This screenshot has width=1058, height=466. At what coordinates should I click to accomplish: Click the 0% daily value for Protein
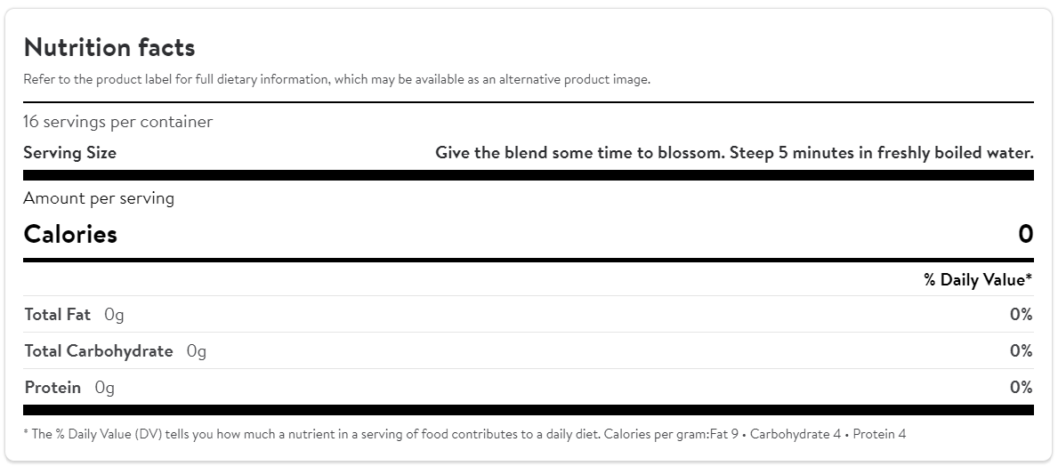[1021, 388]
